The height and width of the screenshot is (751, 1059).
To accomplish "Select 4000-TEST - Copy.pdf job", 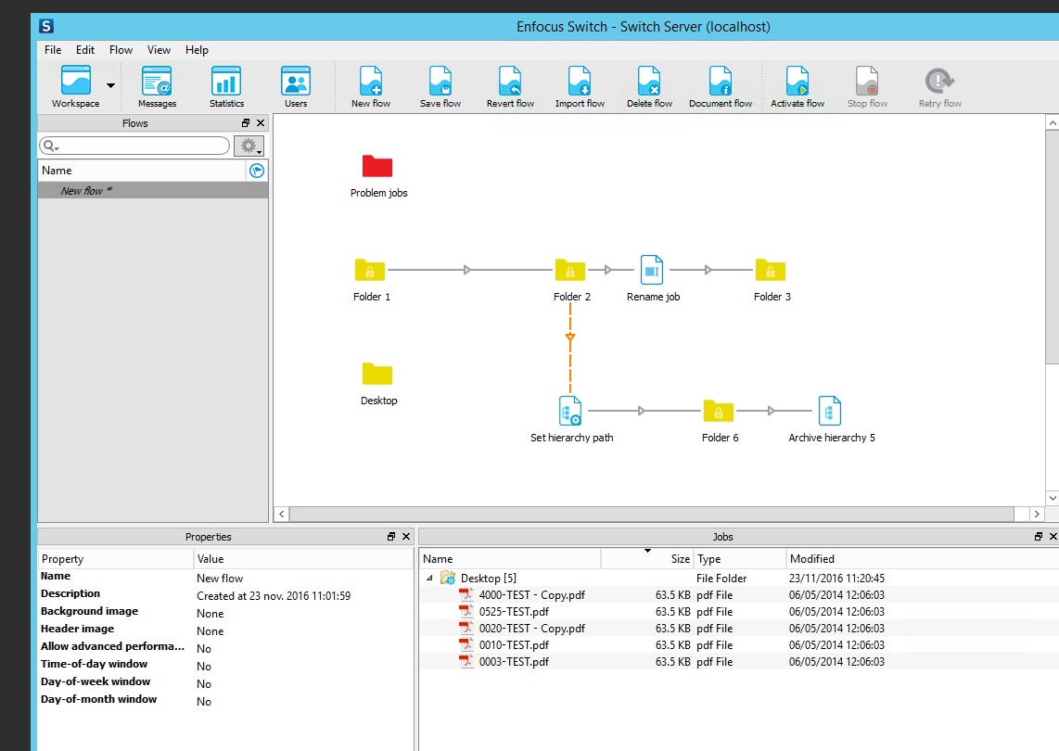I will [x=739, y=595].
